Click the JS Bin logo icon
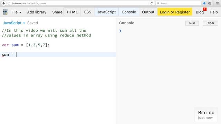The height and width of the screenshot is (124, 221). pos(5,12)
